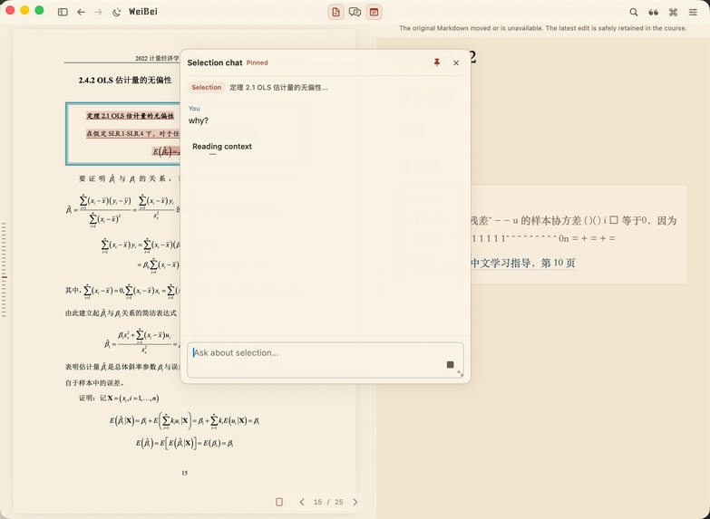Click the 2.4.2 OLS 估计量的无偏性 heading
The image size is (710, 519).
(x=125, y=80)
